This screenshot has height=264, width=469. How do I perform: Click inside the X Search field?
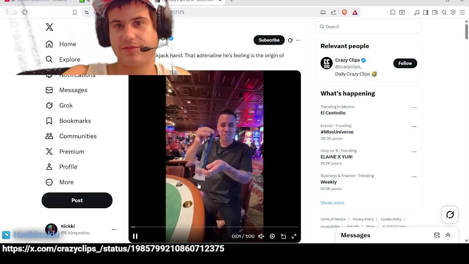[369, 27]
